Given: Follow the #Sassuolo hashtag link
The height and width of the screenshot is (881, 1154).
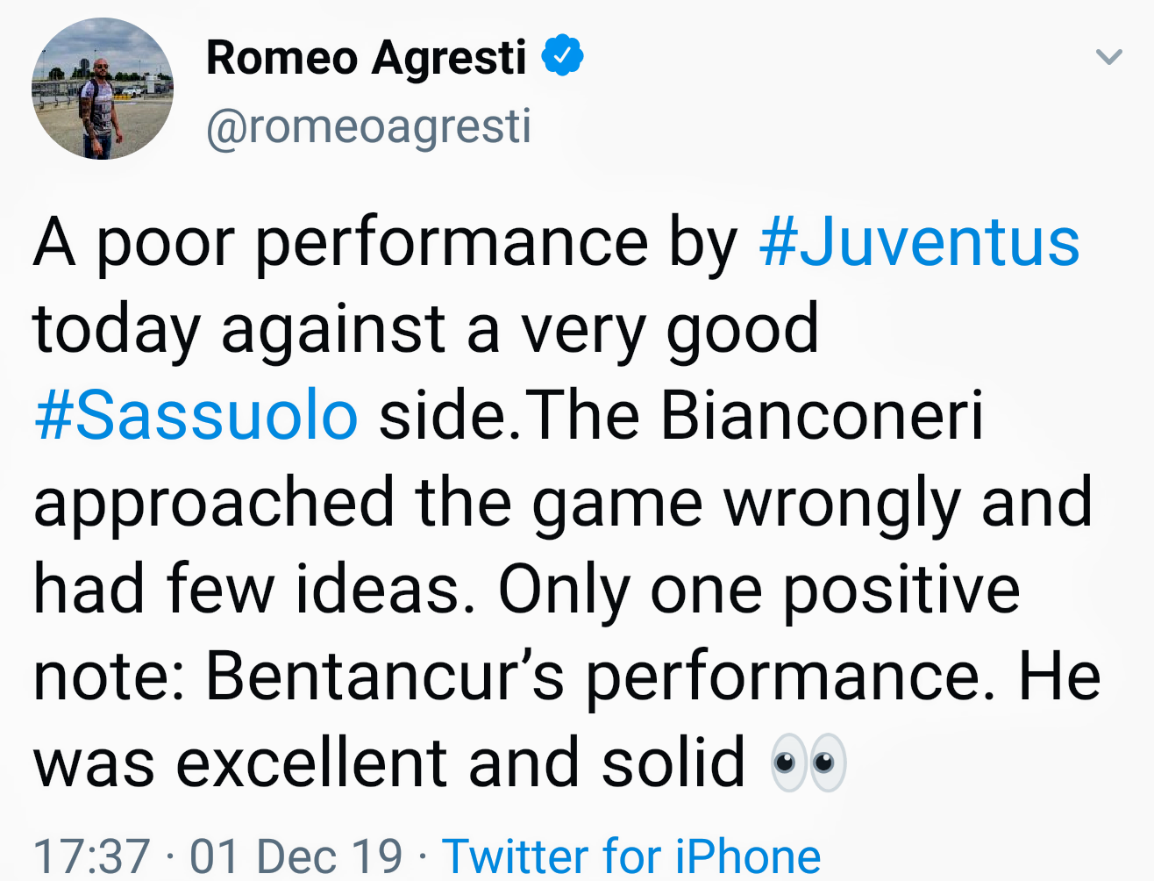Looking at the screenshot, I should 196,415.
